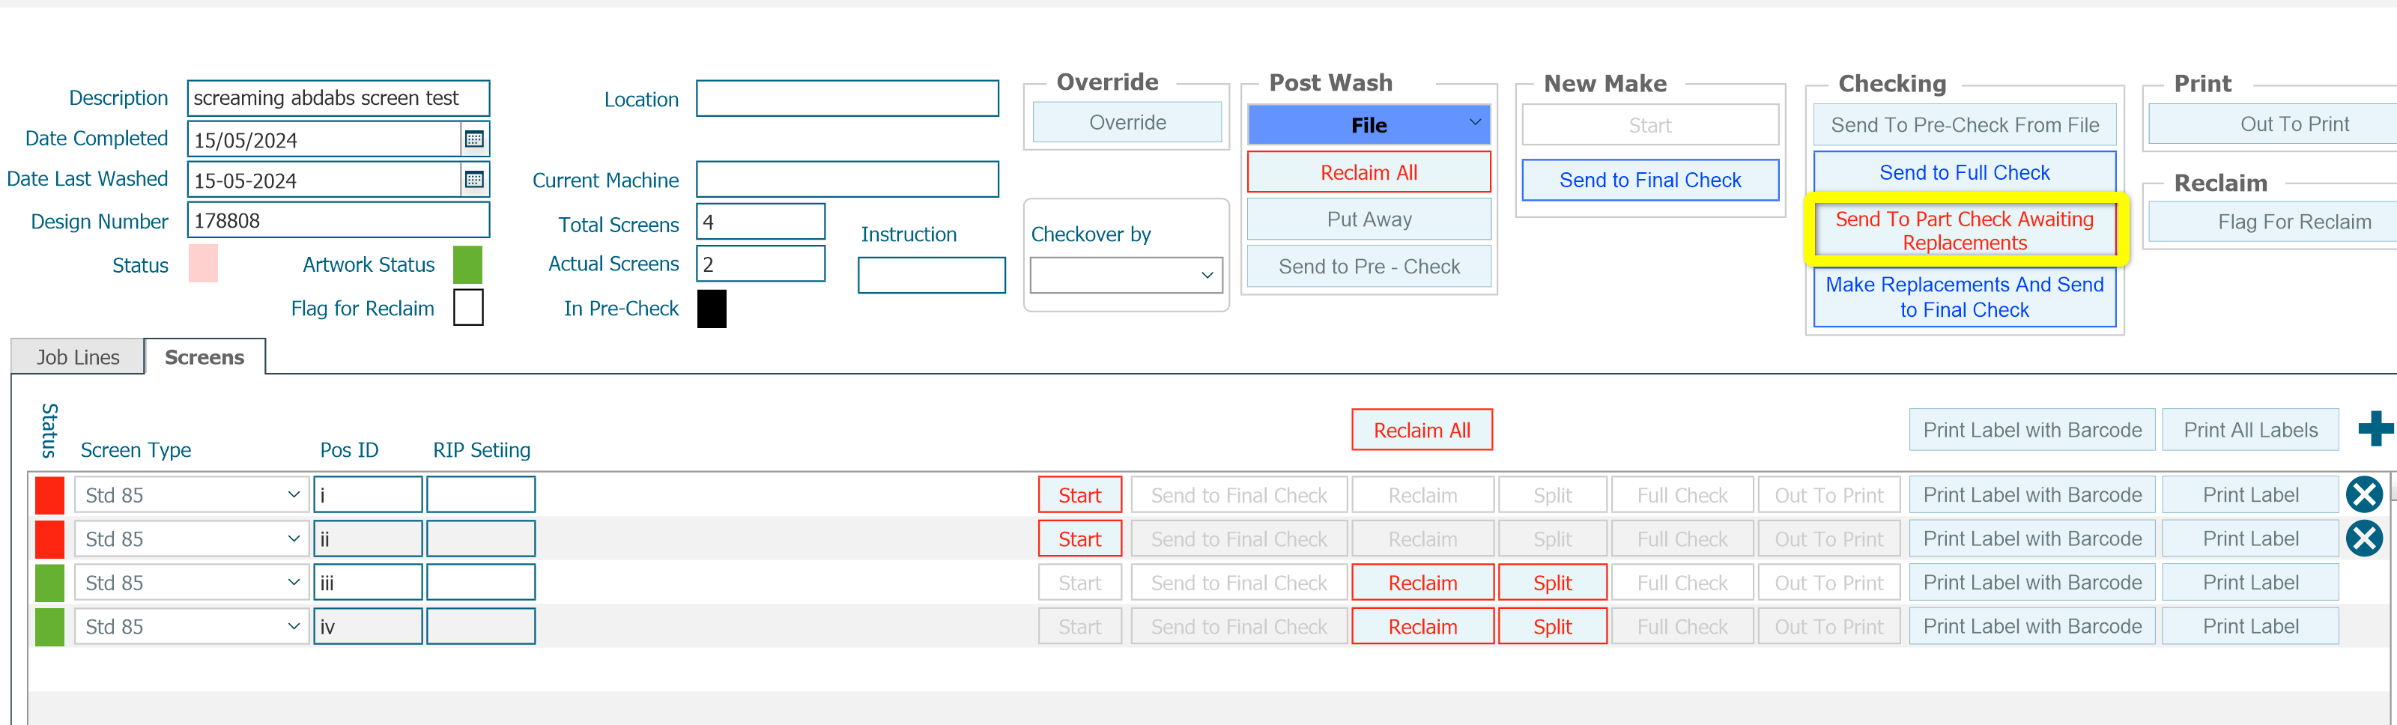Open Screen Type dropdown for row i
2397x725 pixels.
pyautogui.click(x=191, y=494)
